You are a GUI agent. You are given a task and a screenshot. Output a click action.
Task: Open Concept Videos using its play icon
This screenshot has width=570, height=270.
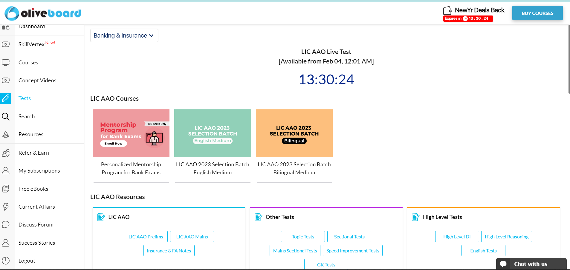(x=6, y=80)
